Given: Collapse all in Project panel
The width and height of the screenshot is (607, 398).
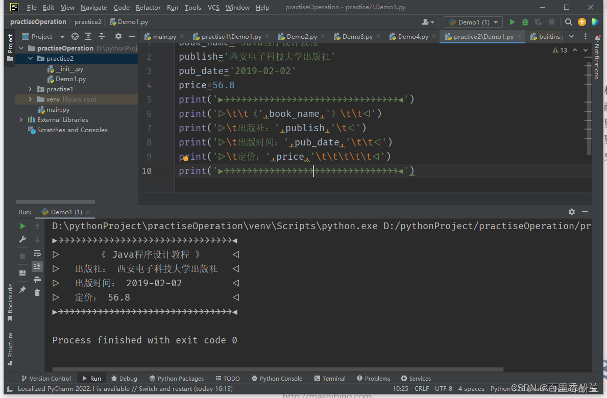Looking at the screenshot, I should tap(102, 36).
